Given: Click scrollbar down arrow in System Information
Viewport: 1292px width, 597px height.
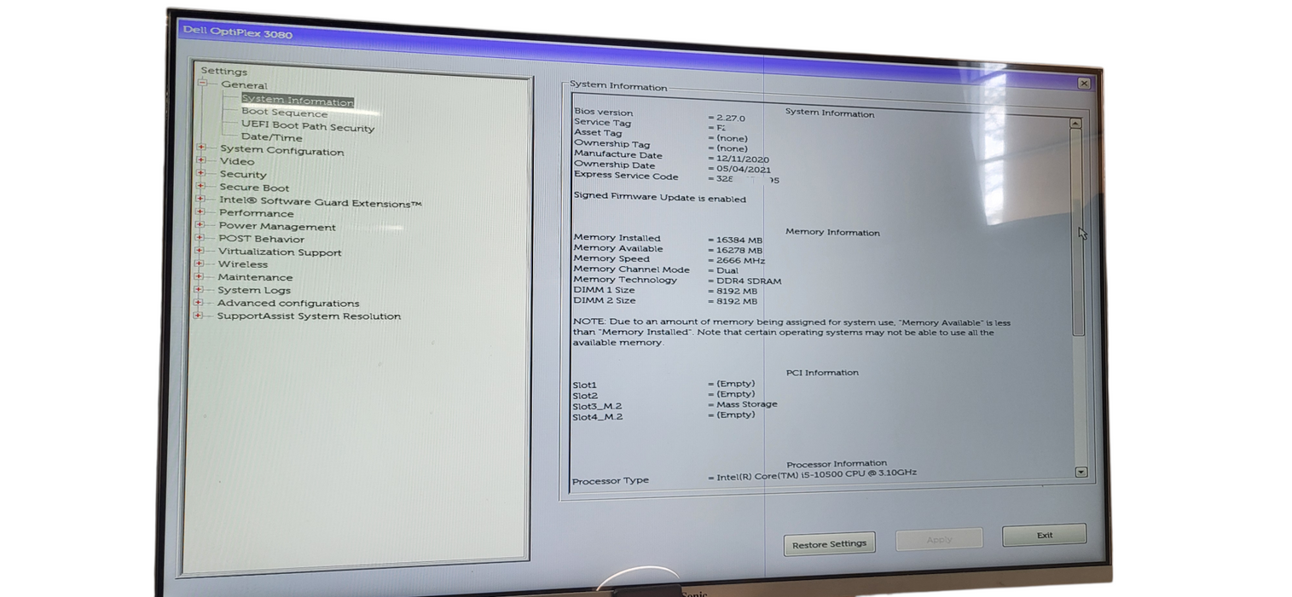Looking at the screenshot, I should 1081,472.
